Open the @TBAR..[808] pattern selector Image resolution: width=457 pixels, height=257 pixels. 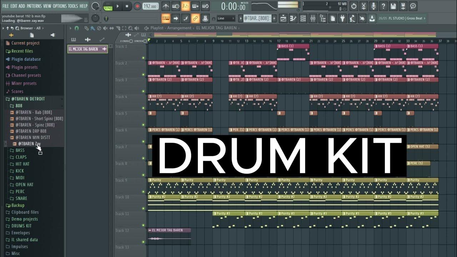(x=257, y=18)
